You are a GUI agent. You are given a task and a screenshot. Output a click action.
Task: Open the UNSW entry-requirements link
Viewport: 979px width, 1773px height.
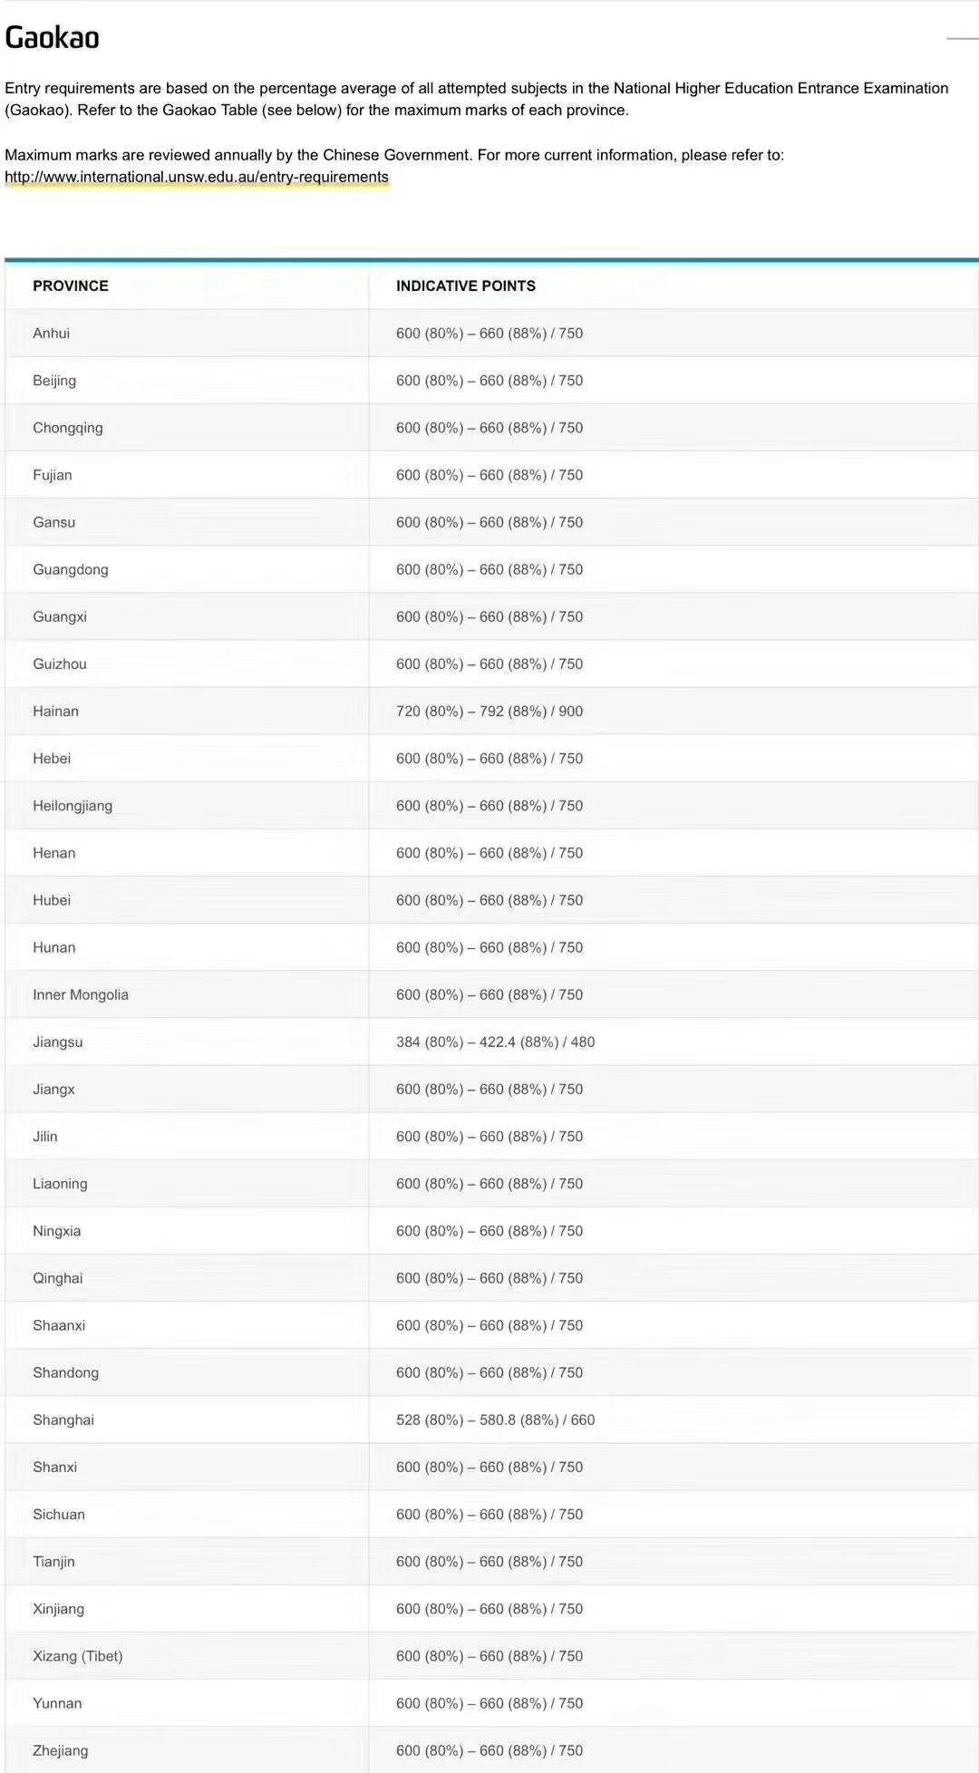point(197,177)
